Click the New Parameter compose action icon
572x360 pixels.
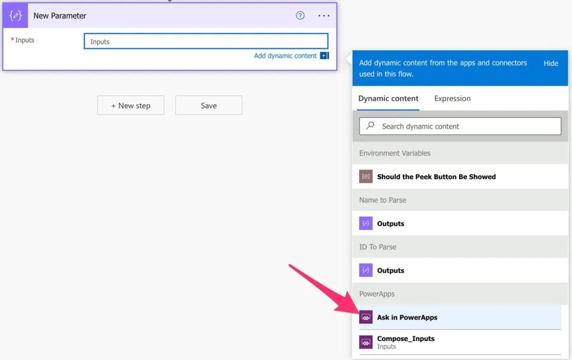[15, 16]
